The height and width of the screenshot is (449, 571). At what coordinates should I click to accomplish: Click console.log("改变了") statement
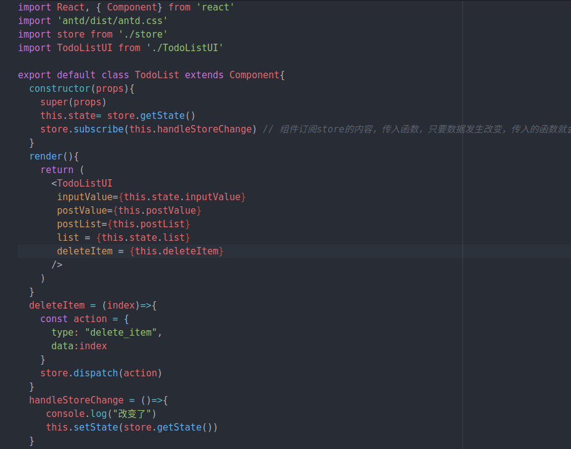(x=101, y=414)
